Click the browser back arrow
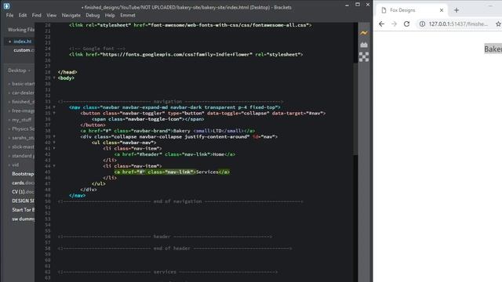The image size is (502, 282). point(381,24)
